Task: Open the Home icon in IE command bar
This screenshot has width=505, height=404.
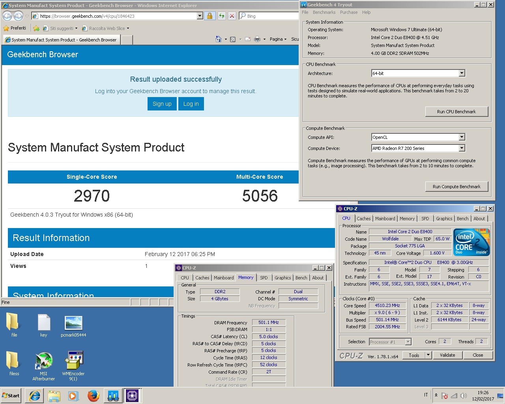Action: coord(219,39)
